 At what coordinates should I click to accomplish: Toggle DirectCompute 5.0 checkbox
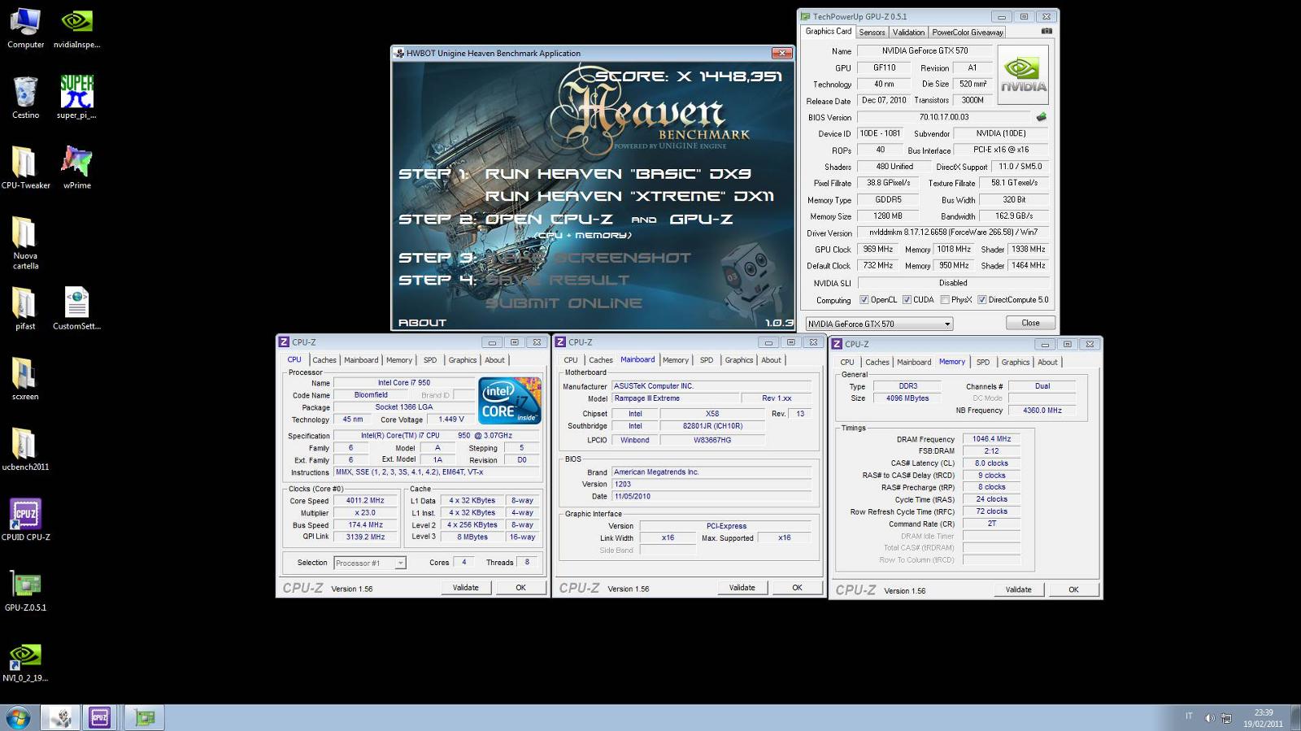click(x=982, y=300)
